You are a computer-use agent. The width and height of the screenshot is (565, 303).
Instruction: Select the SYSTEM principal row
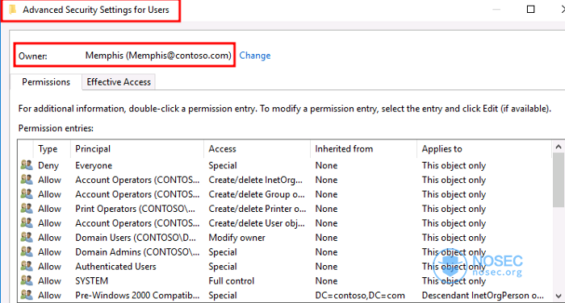91,280
